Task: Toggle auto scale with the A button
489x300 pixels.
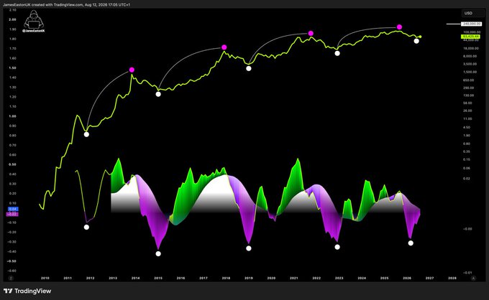Action: [x=473, y=278]
